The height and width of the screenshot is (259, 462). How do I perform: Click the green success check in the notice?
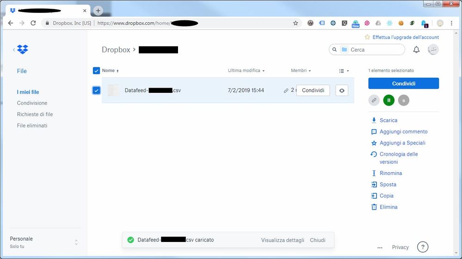point(130,240)
